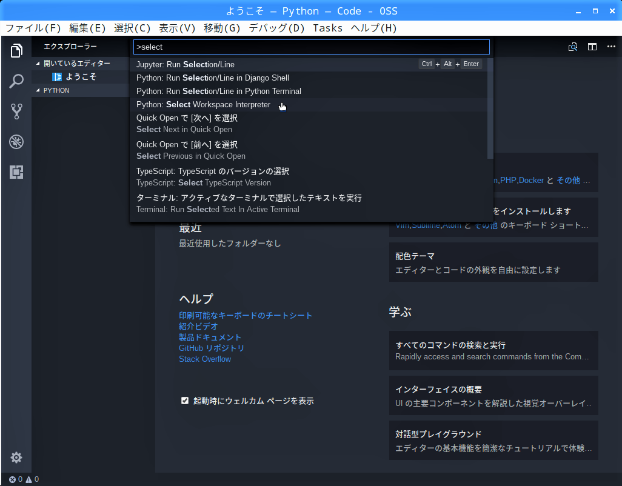Click the errors count icon in status bar
Viewport: 622px width, 486px height.
tap(12, 479)
